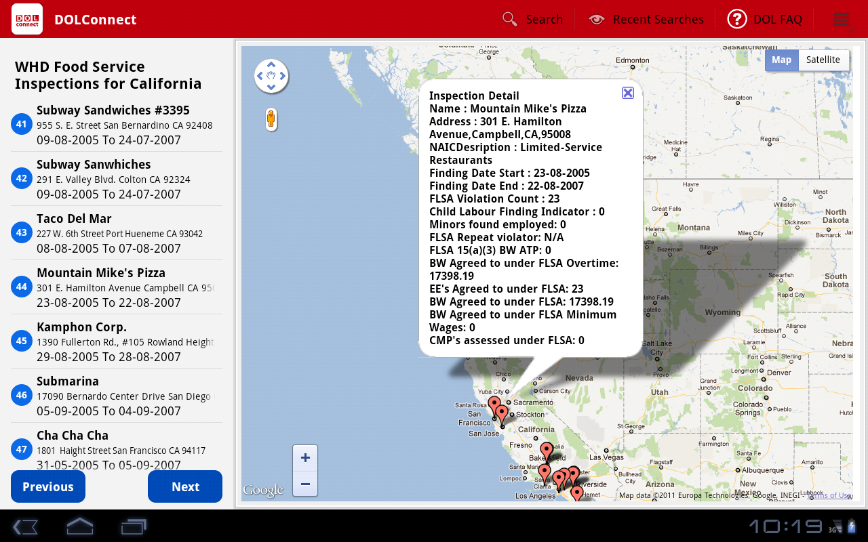This screenshot has height=542, width=868.
Task: Pan the map left with arrow
Action: coord(260,76)
